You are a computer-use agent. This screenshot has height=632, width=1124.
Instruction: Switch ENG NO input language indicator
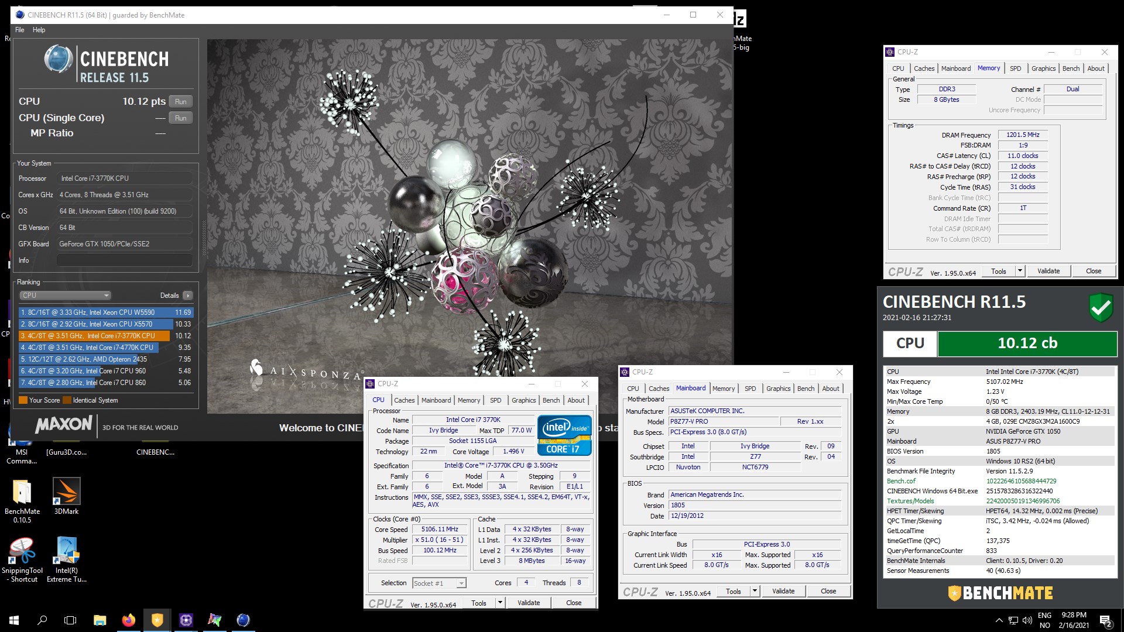1044,620
